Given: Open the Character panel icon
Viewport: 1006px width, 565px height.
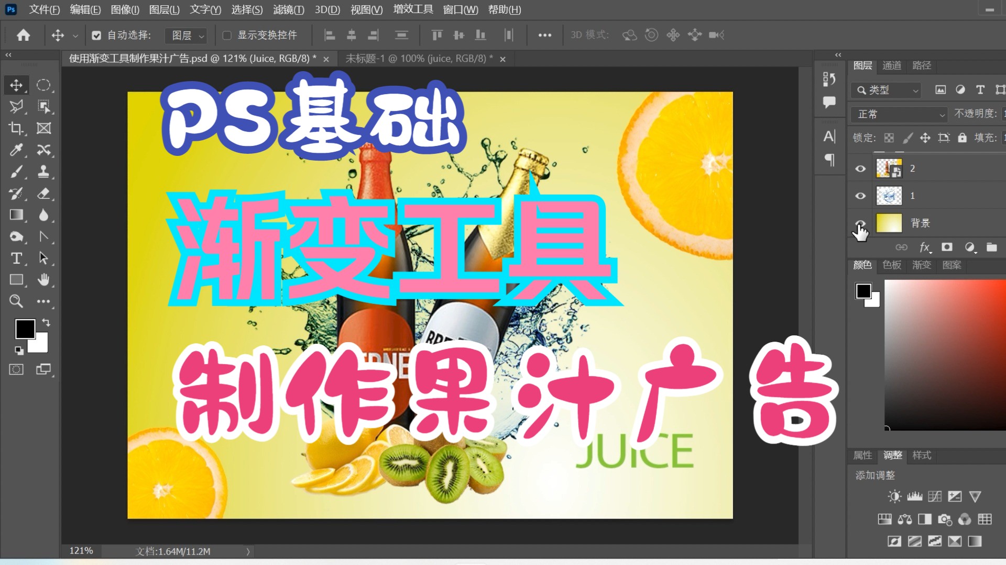Looking at the screenshot, I should [x=829, y=137].
